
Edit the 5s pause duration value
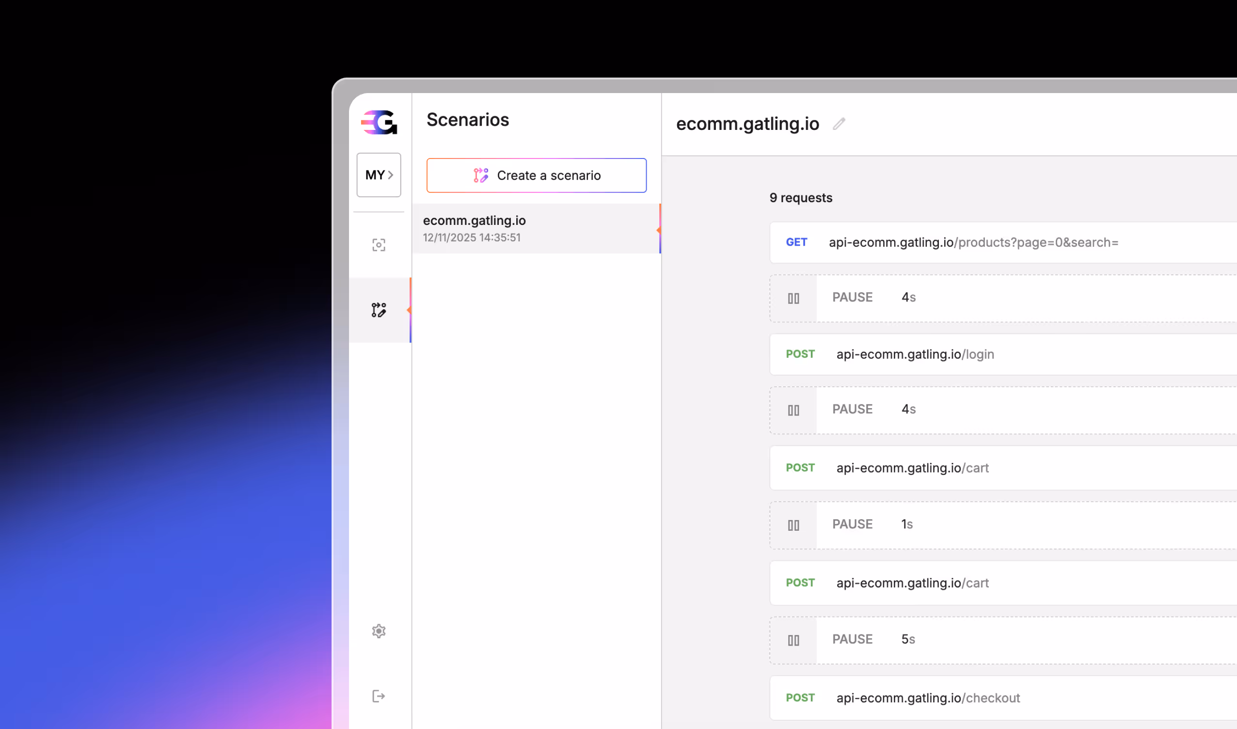(908, 639)
